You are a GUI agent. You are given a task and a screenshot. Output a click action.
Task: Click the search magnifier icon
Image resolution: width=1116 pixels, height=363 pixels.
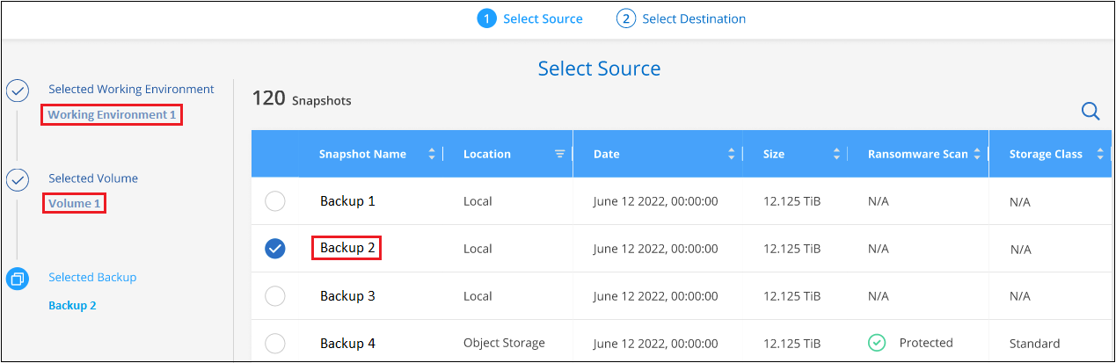pyautogui.click(x=1090, y=111)
